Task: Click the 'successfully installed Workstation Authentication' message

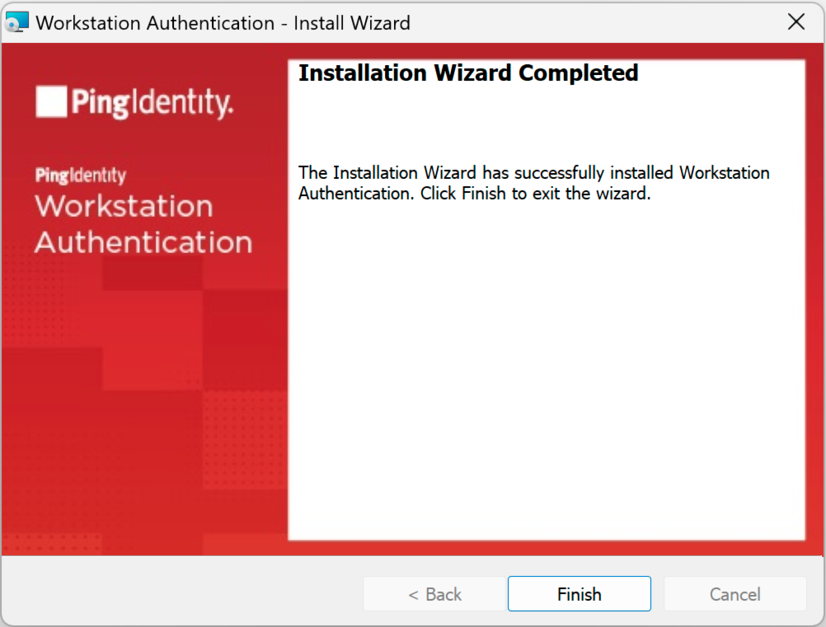Action: [533, 183]
